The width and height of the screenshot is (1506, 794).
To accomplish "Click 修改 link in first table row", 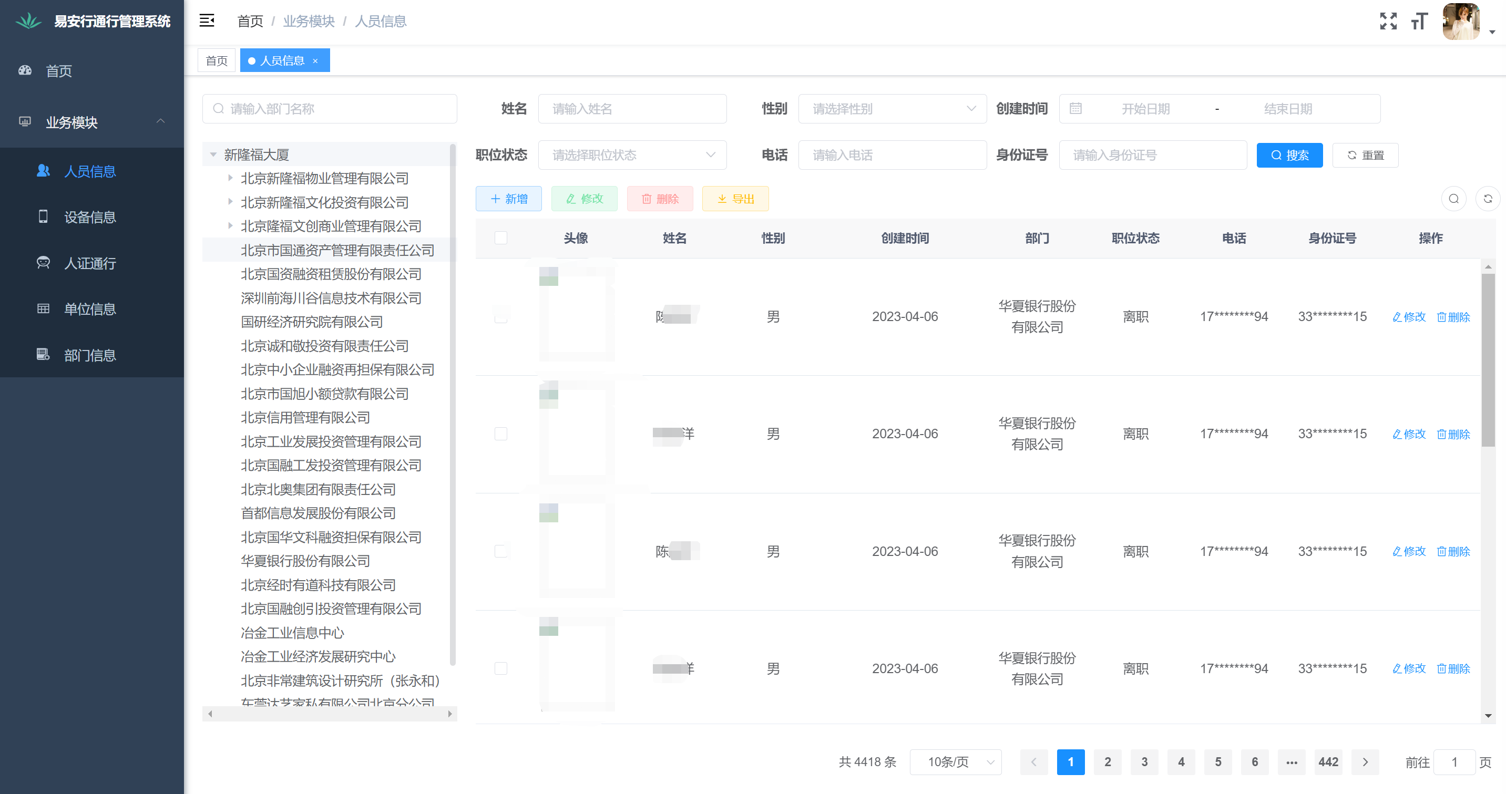I will click(x=1409, y=317).
